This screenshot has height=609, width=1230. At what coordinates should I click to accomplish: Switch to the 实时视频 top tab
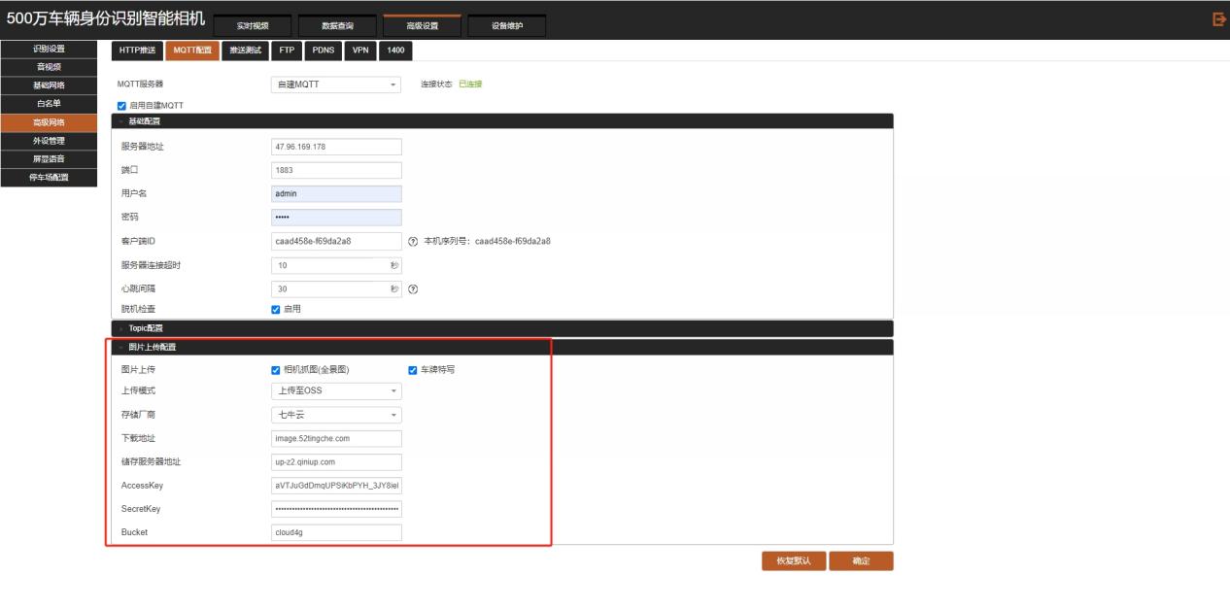point(253,26)
